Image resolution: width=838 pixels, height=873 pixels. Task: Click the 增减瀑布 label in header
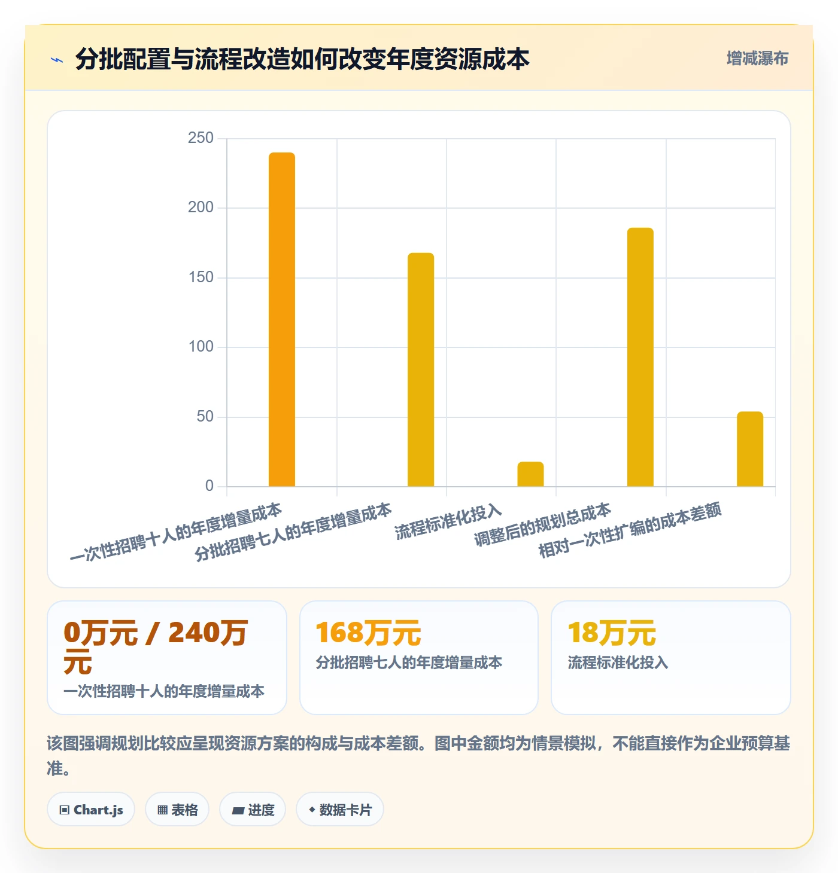pos(757,59)
